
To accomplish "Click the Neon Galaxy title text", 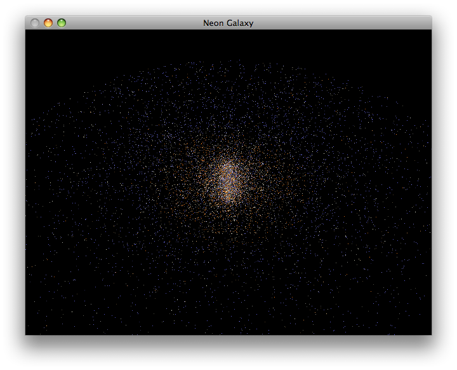I will 228,23.
